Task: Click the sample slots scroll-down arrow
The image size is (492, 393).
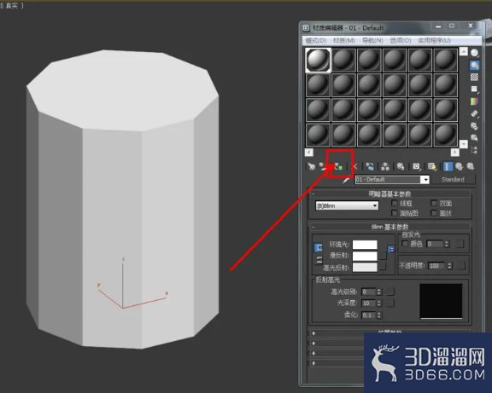Action: 464,144
